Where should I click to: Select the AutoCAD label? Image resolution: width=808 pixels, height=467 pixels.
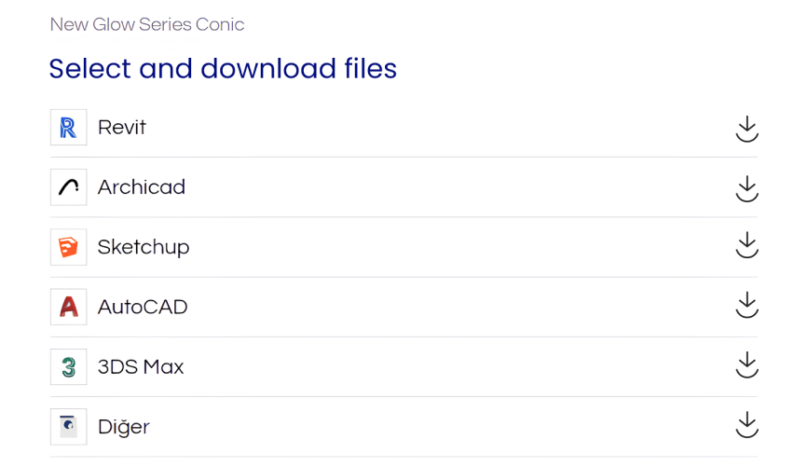143,307
